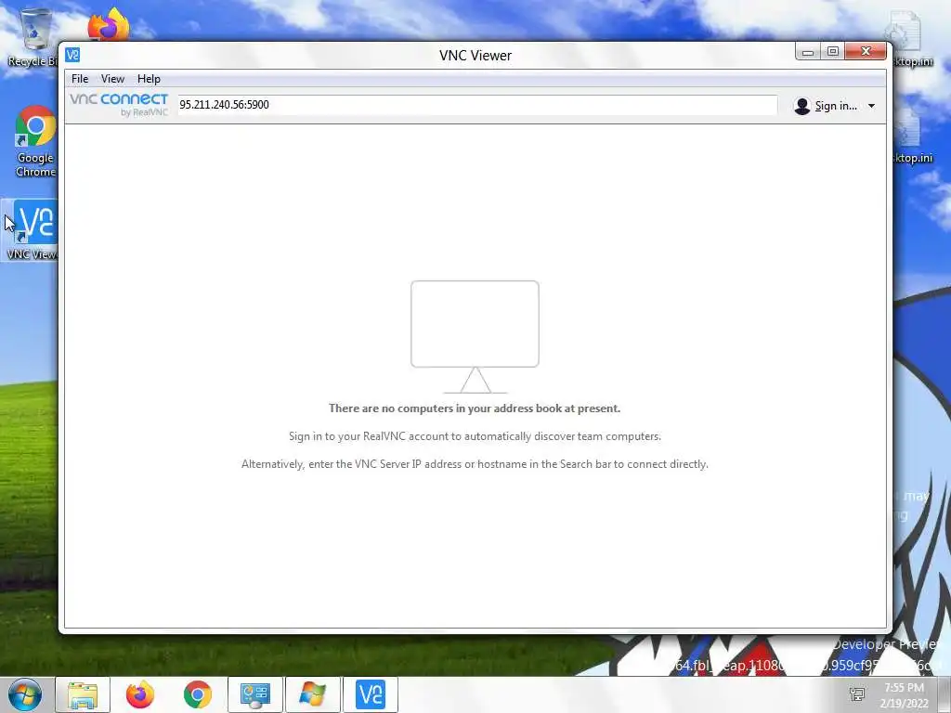951x713 pixels.
Task: Open Firefox from the taskbar
Action: (x=140, y=694)
